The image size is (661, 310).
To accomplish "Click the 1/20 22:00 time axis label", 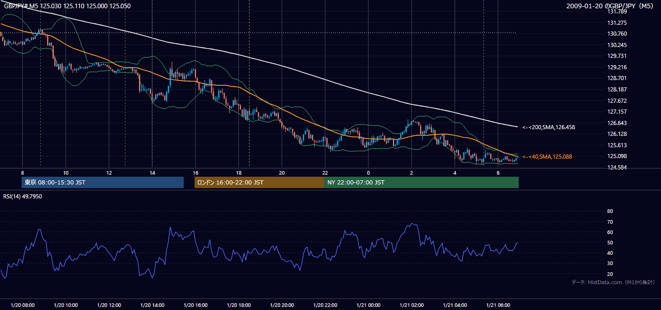I will click(325, 305).
